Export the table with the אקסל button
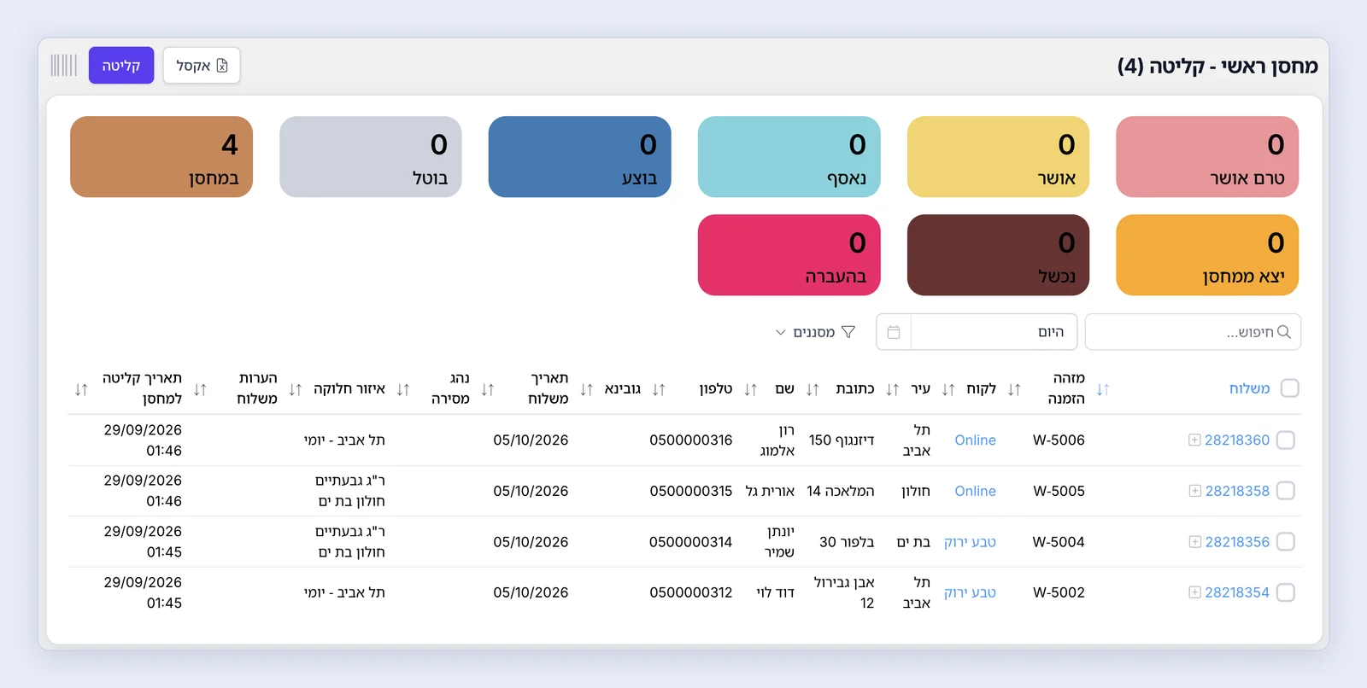This screenshot has width=1367, height=688. click(x=202, y=66)
